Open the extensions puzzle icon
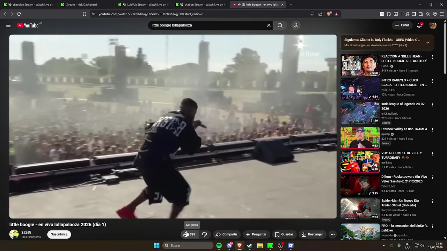Screen dimensions: 447x251 click(389, 14)
